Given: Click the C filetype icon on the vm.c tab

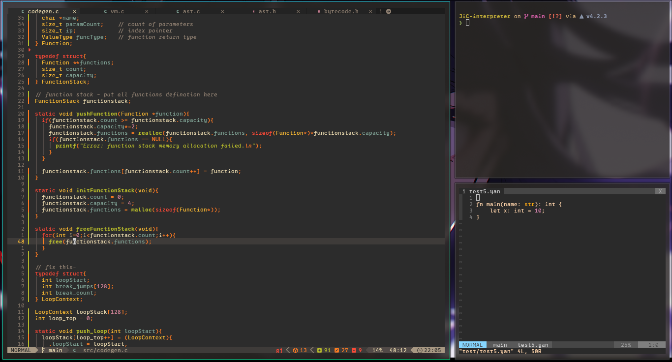Looking at the screenshot, I should click(x=106, y=11).
